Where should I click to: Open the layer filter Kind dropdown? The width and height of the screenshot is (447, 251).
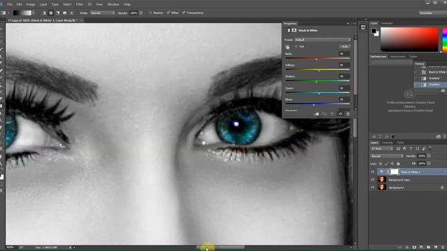pos(382,149)
